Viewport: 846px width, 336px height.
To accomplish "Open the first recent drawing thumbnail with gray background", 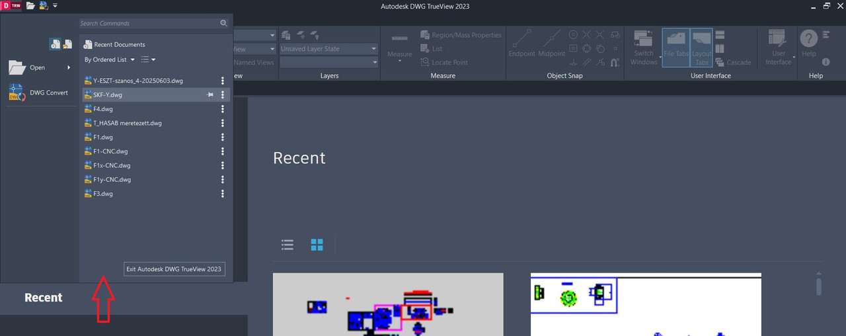I will point(388,304).
